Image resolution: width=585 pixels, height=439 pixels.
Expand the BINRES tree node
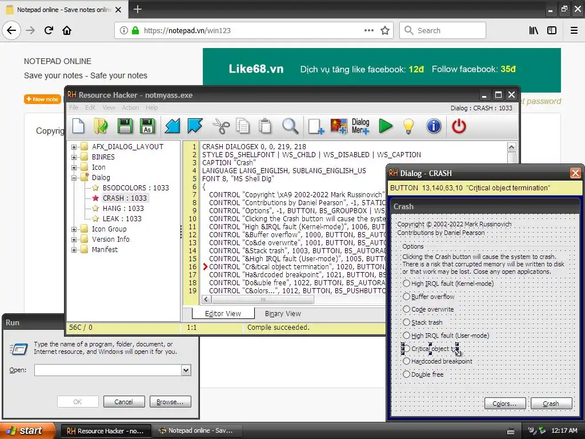(x=74, y=157)
